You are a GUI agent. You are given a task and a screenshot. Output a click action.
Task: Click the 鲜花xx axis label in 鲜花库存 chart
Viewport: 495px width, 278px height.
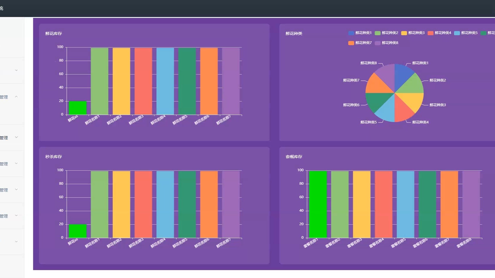point(73,119)
